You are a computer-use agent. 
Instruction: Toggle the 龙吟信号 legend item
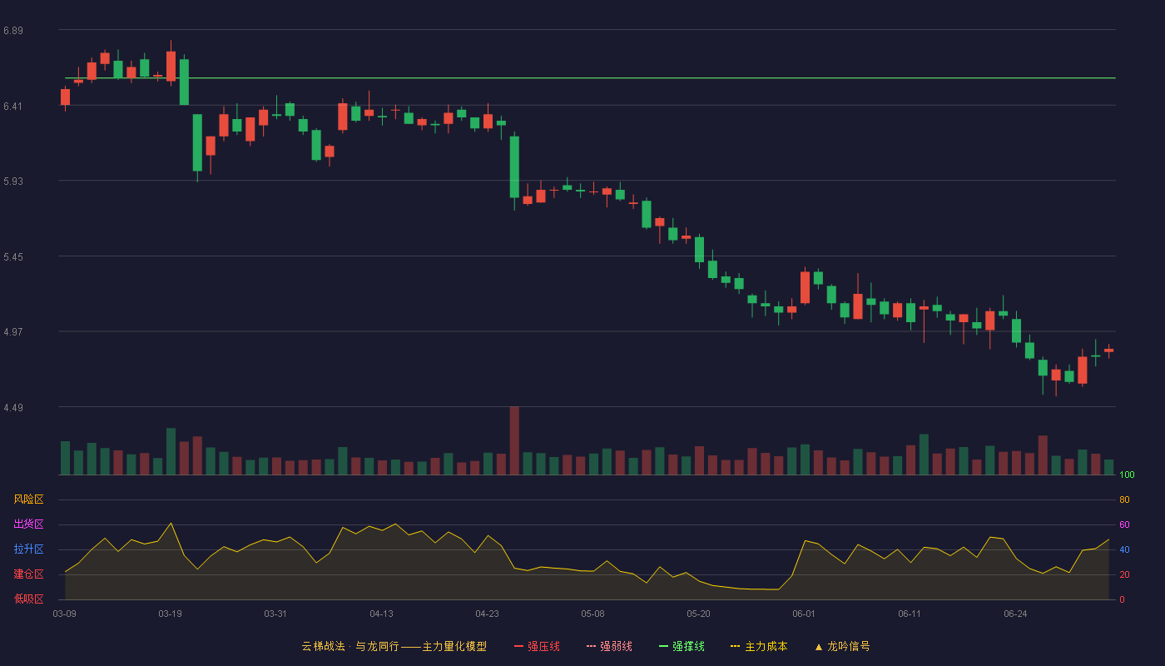(842, 646)
